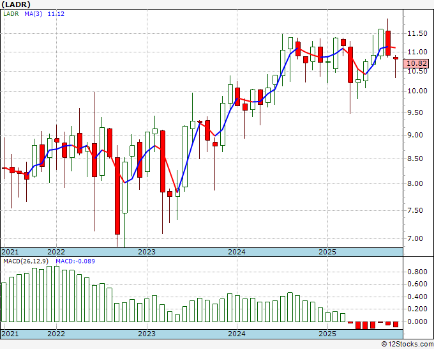434x349 pixels.
Task: Click the latest red candlestick near 10.82
Action: [396, 58]
